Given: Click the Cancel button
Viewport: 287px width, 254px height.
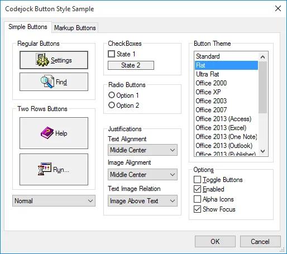Looking at the screenshot, I should (260, 241).
